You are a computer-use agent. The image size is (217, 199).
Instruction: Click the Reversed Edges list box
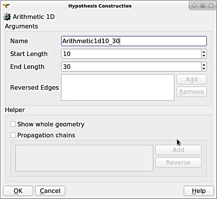tap(118, 87)
